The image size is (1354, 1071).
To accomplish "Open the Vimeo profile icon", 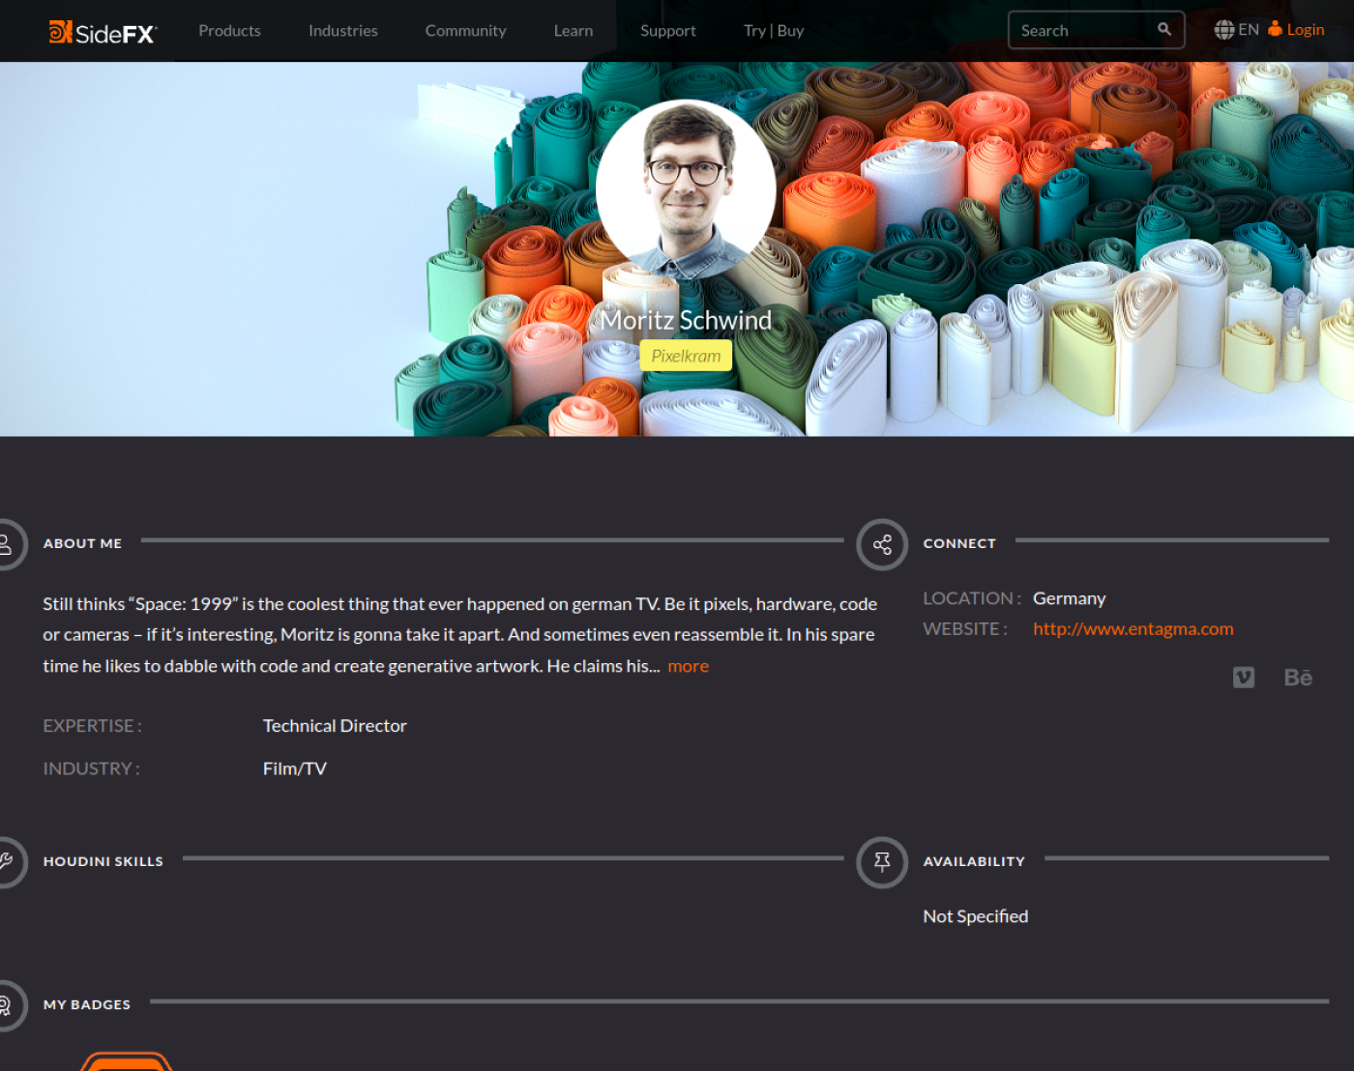I will (1244, 678).
